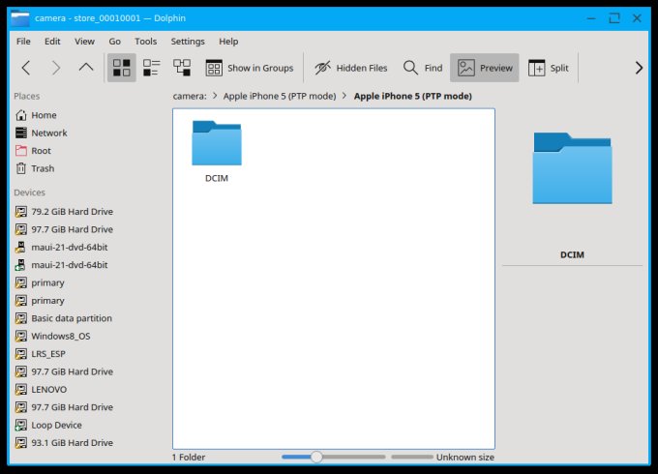
Task: Switch to Compact view mode
Action: click(152, 68)
